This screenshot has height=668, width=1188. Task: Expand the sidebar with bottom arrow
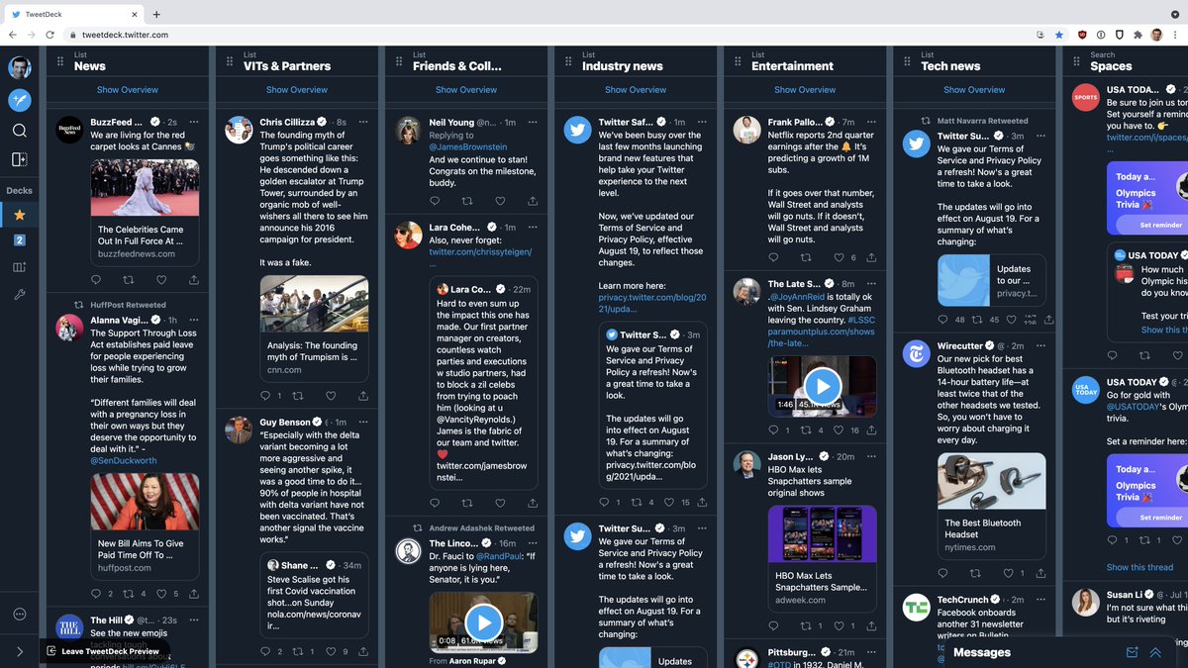(x=20, y=651)
